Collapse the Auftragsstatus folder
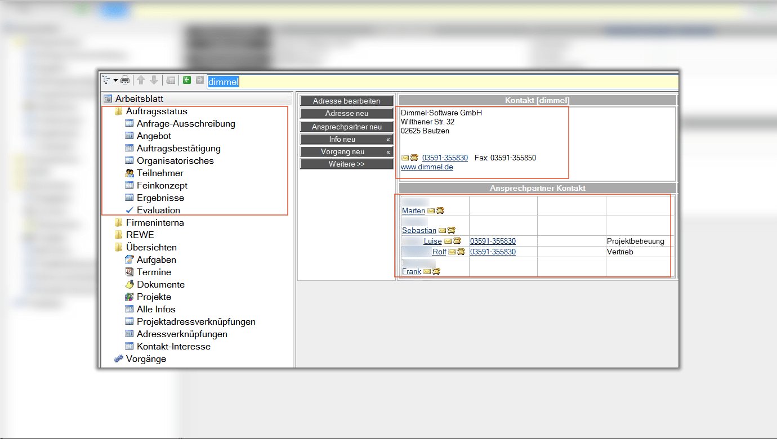This screenshot has width=777, height=439. 119,111
